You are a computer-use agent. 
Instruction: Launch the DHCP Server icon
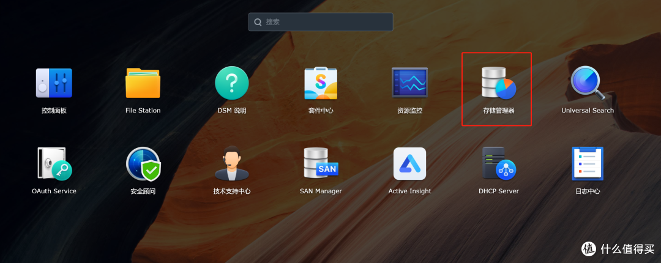pos(499,163)
